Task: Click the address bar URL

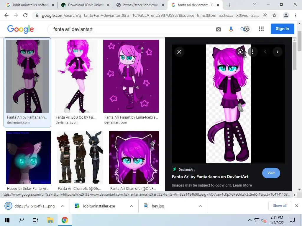Action: click(x=150, y=15)
